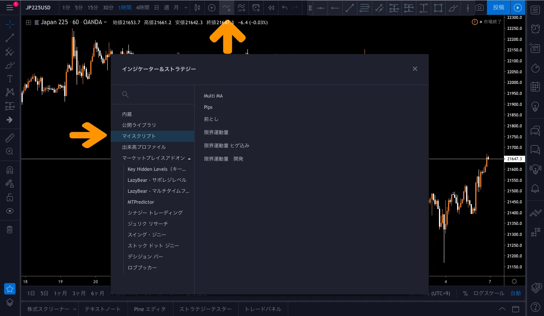
Task: Select the horizontal line drawing tool
Action: tap(321, 8)
